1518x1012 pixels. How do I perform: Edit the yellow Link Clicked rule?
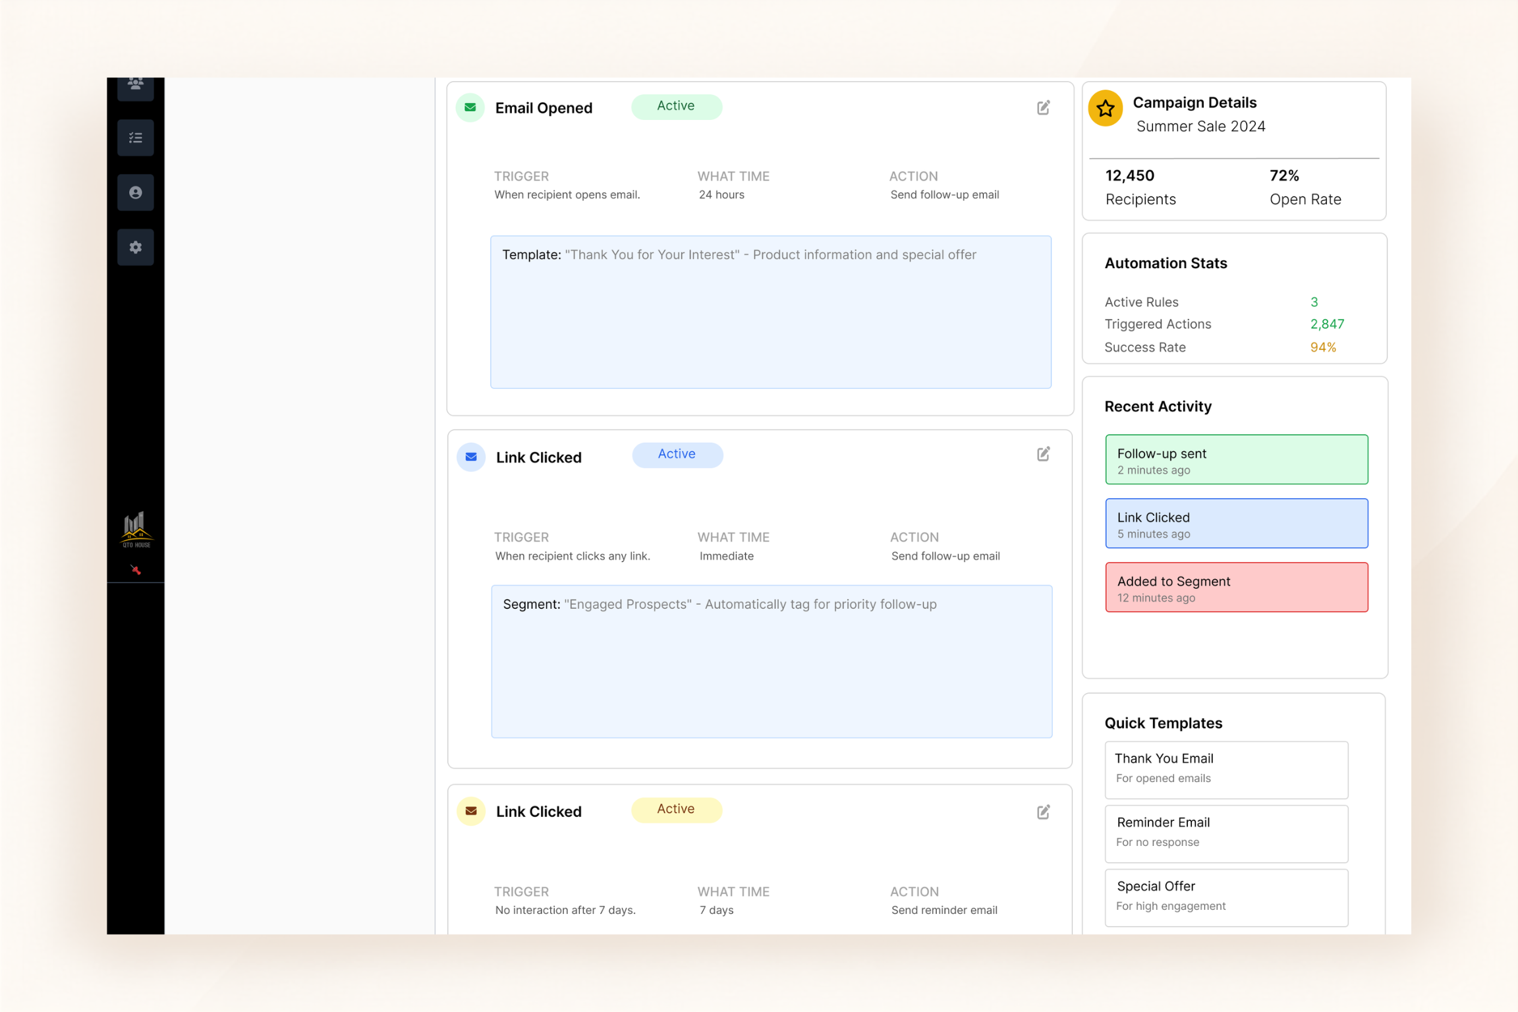1043,812
